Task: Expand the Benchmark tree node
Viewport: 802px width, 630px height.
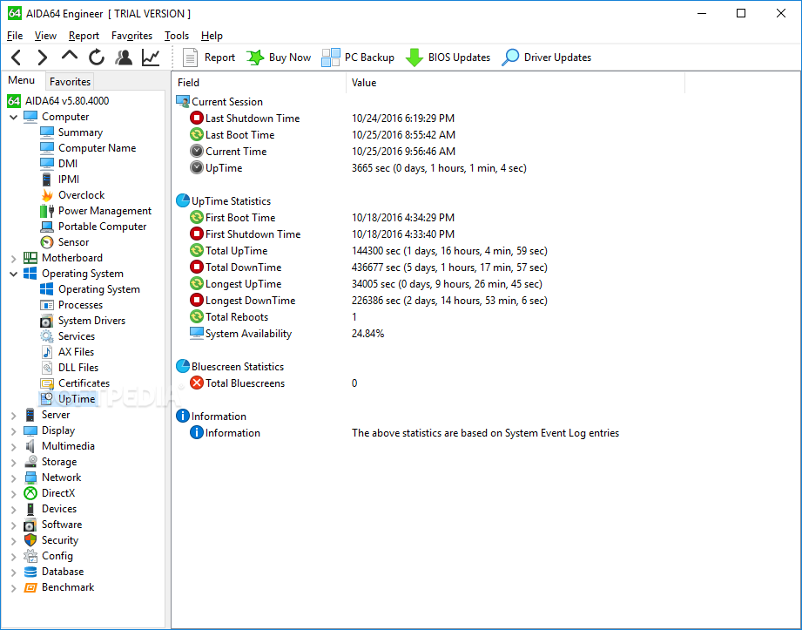Action: pyautogui.click(x=14, y=588)
